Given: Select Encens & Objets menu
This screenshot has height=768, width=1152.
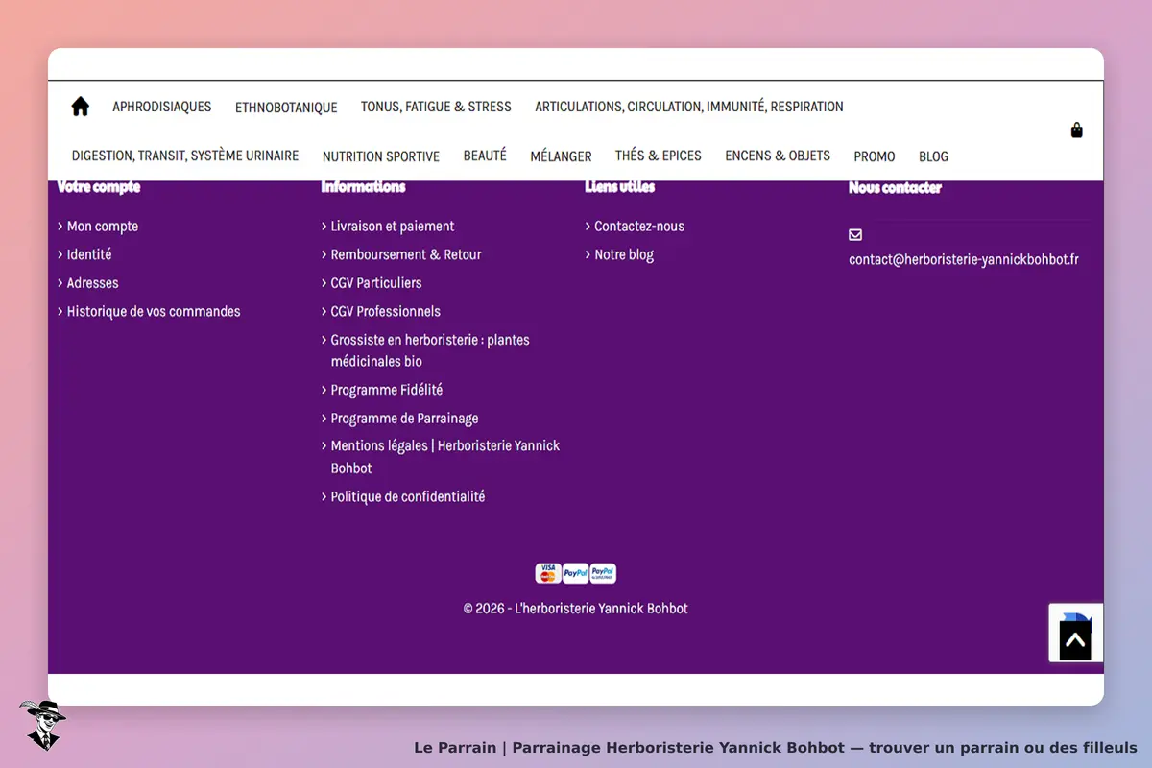Looking at the screenshot, I should point(778,156).
